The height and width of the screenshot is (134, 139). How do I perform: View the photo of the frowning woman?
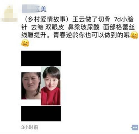pyautogui.click(x=31, y=86)
